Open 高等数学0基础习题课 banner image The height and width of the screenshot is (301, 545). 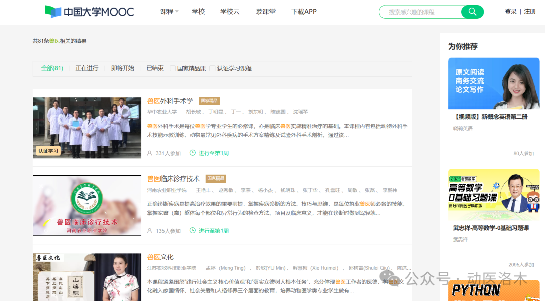pos(494,195)
